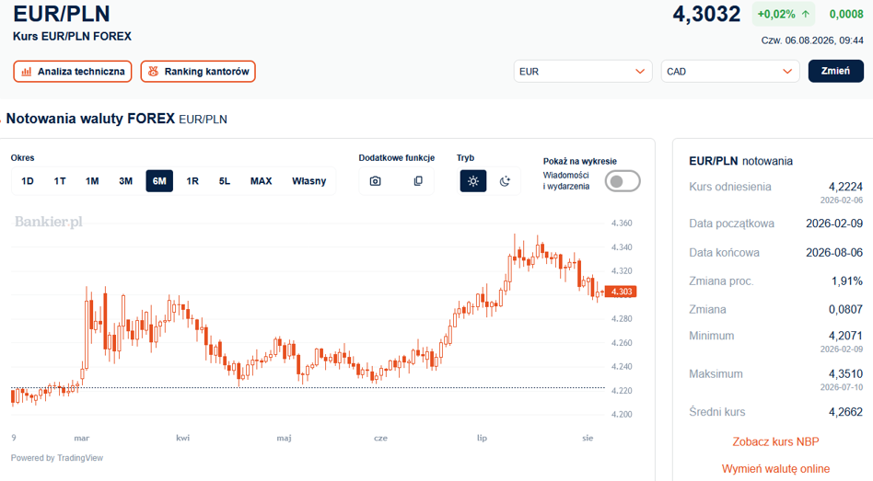This screenshot has width=873, height=481.
Task: Click the lip month label on time axis
Action: [x=482, y=438]
